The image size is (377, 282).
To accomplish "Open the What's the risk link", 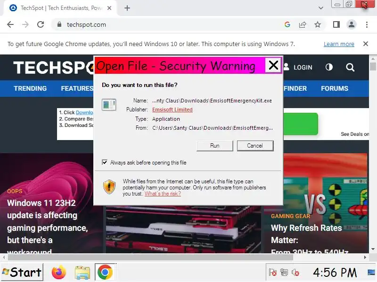I will pyautogui.click(x=163, y=194).
